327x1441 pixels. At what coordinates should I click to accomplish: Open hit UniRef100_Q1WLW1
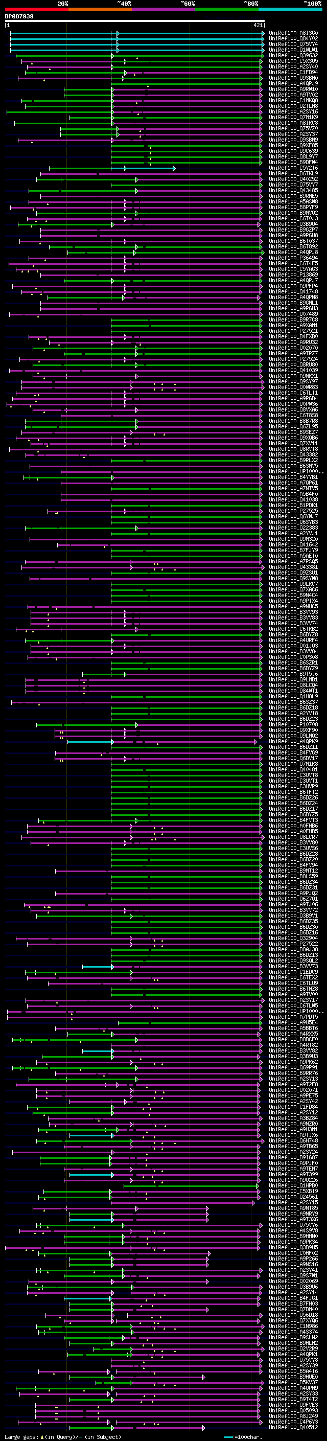click(x=293, y=50)
